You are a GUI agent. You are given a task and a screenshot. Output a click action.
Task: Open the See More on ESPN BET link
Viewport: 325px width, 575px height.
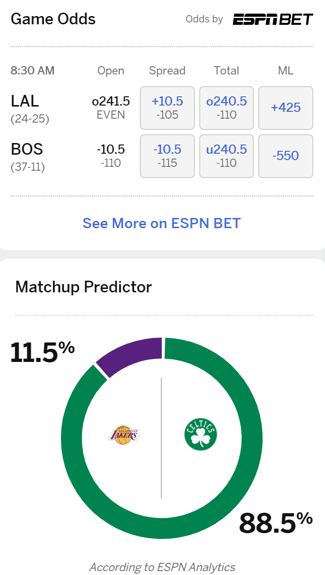162,223
